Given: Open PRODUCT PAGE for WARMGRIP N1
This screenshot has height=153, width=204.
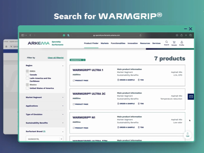Looking at the screenshot, I should coord(80,128).
